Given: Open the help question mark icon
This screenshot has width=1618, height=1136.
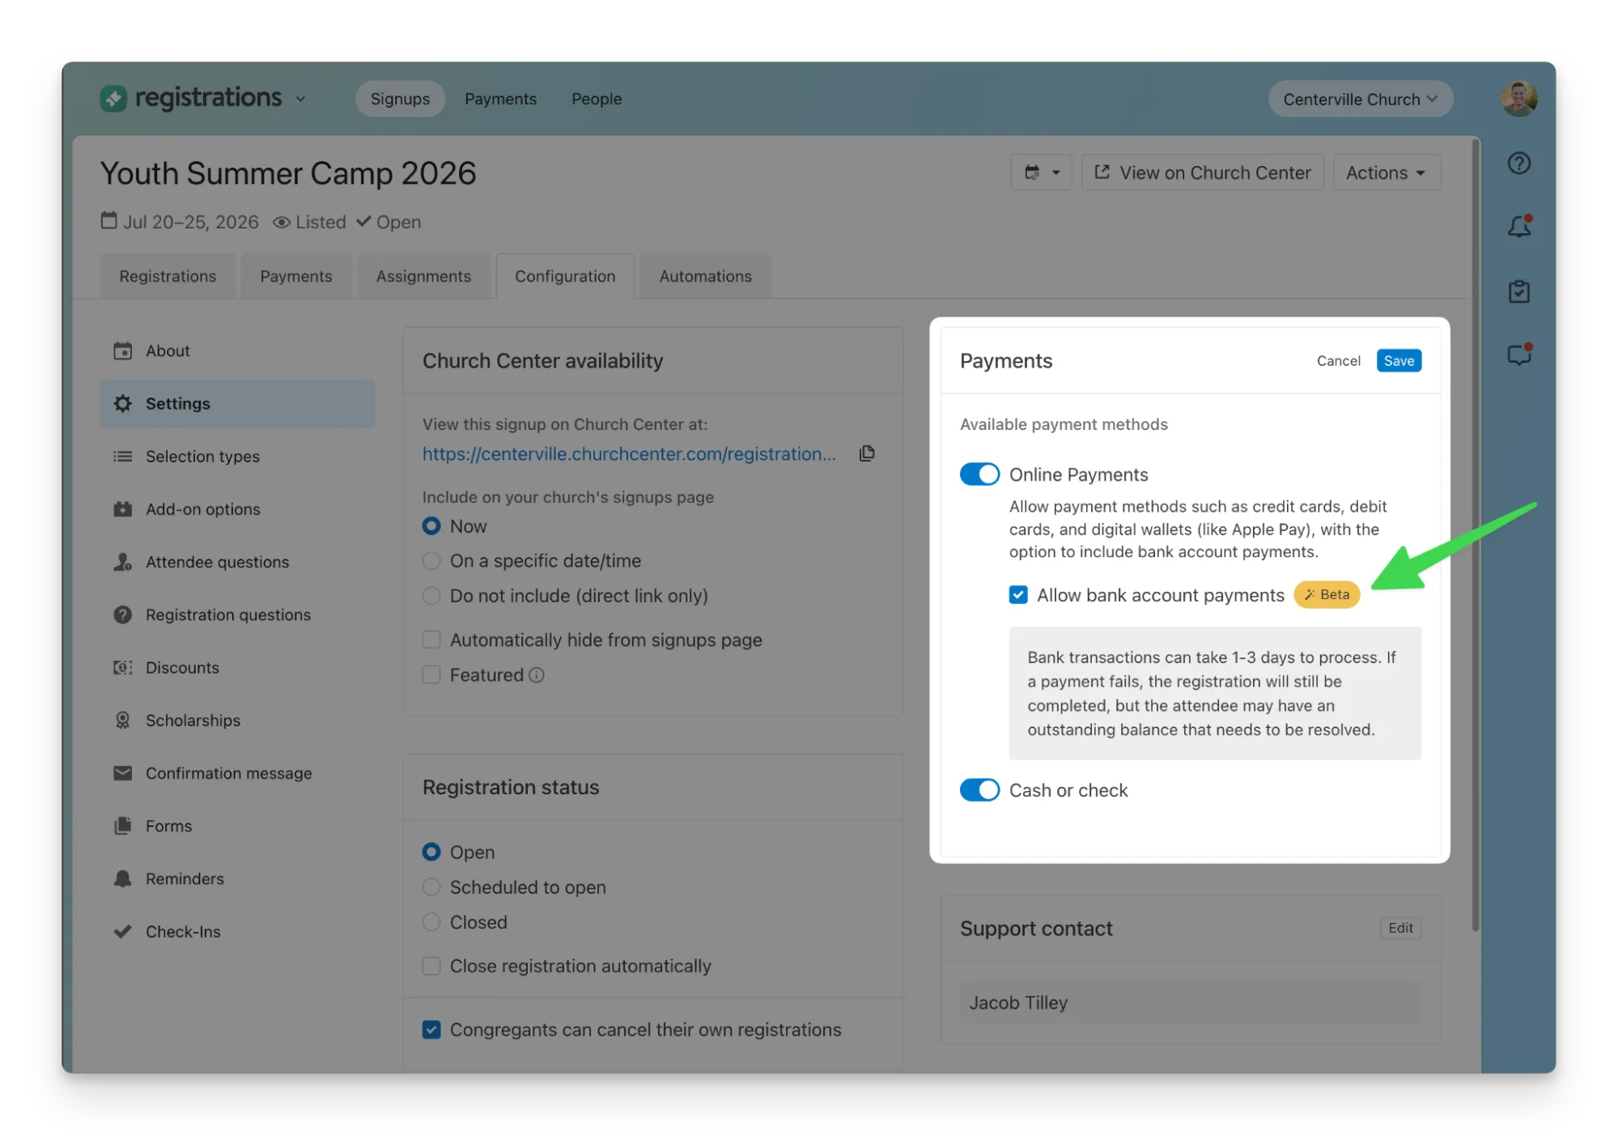Looking at the screenshot, I should coord(1518,164).
